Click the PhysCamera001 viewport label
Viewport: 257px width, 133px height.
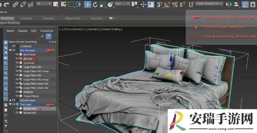(75, 29)
